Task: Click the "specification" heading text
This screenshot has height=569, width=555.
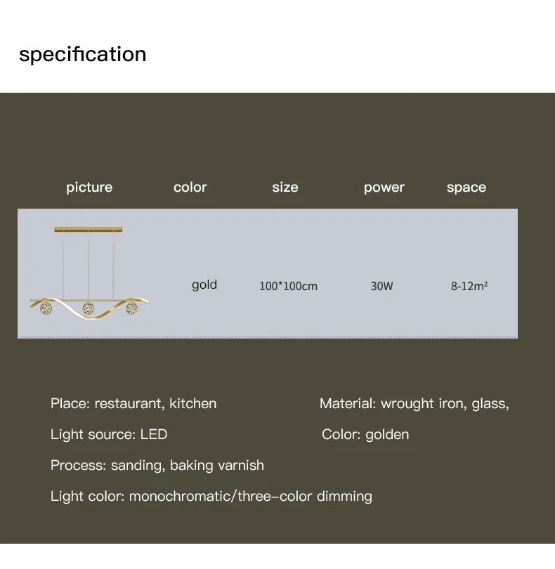Action: coord(83,54)
